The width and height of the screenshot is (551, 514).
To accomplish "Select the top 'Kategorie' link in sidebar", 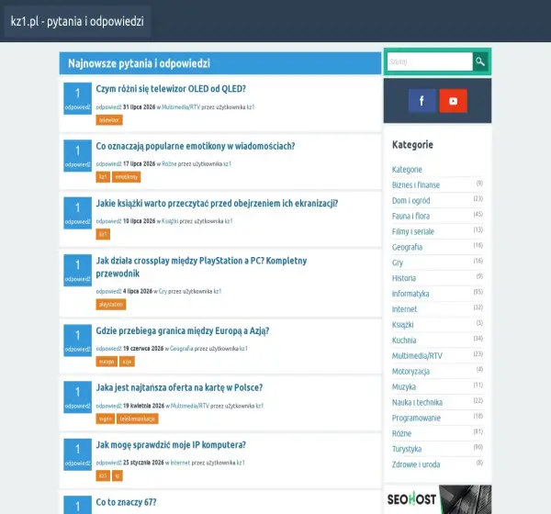I will tap(407, 170).
